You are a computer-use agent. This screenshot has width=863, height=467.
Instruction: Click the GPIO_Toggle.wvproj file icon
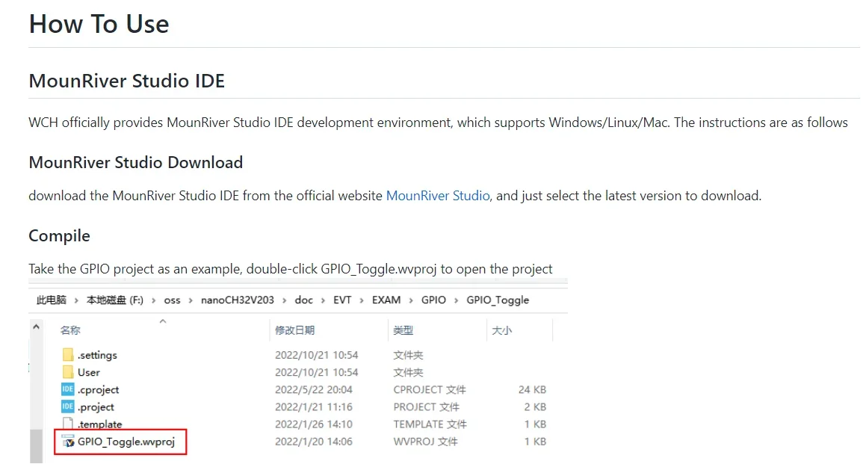pos(68,442)
